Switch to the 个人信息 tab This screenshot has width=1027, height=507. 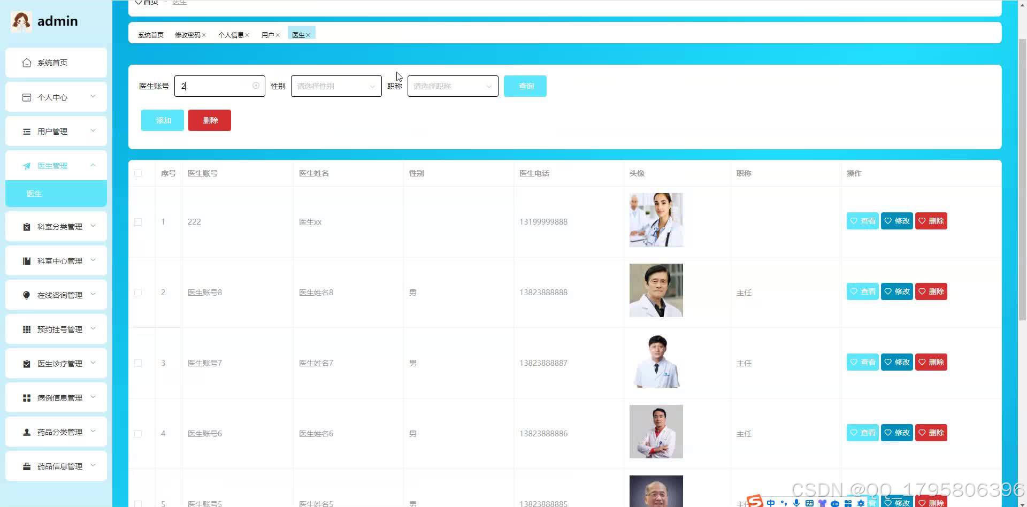point(231,35)
